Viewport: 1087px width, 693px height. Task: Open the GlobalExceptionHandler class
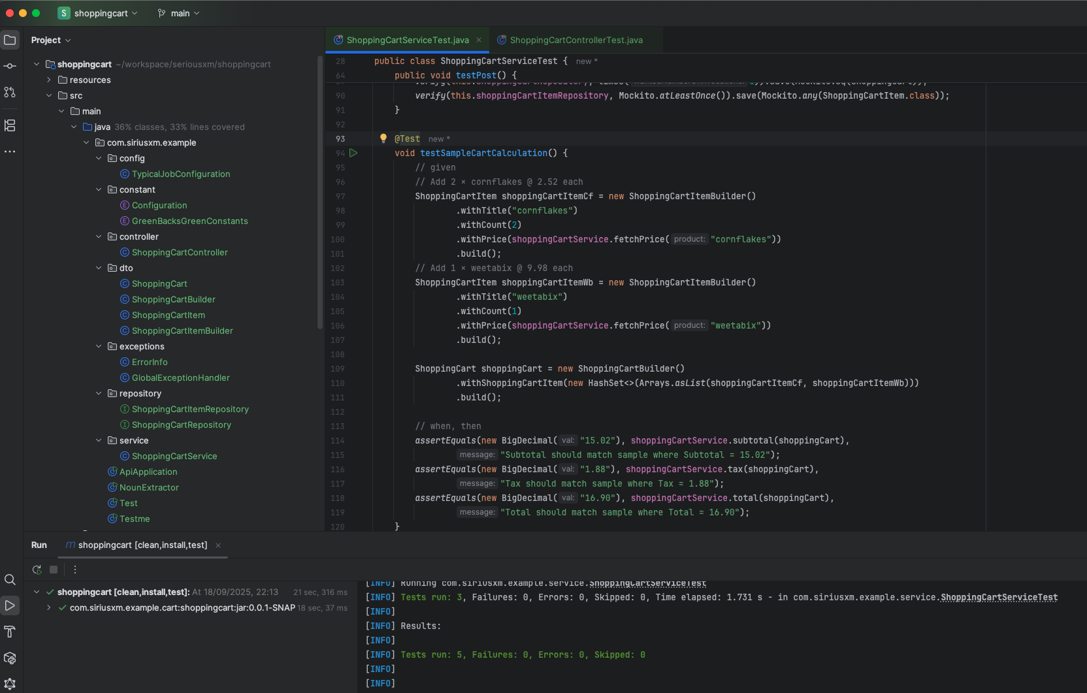(181, 378)
